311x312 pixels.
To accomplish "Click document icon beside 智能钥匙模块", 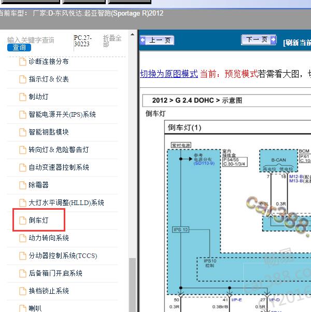I will [x=23, y=132].
